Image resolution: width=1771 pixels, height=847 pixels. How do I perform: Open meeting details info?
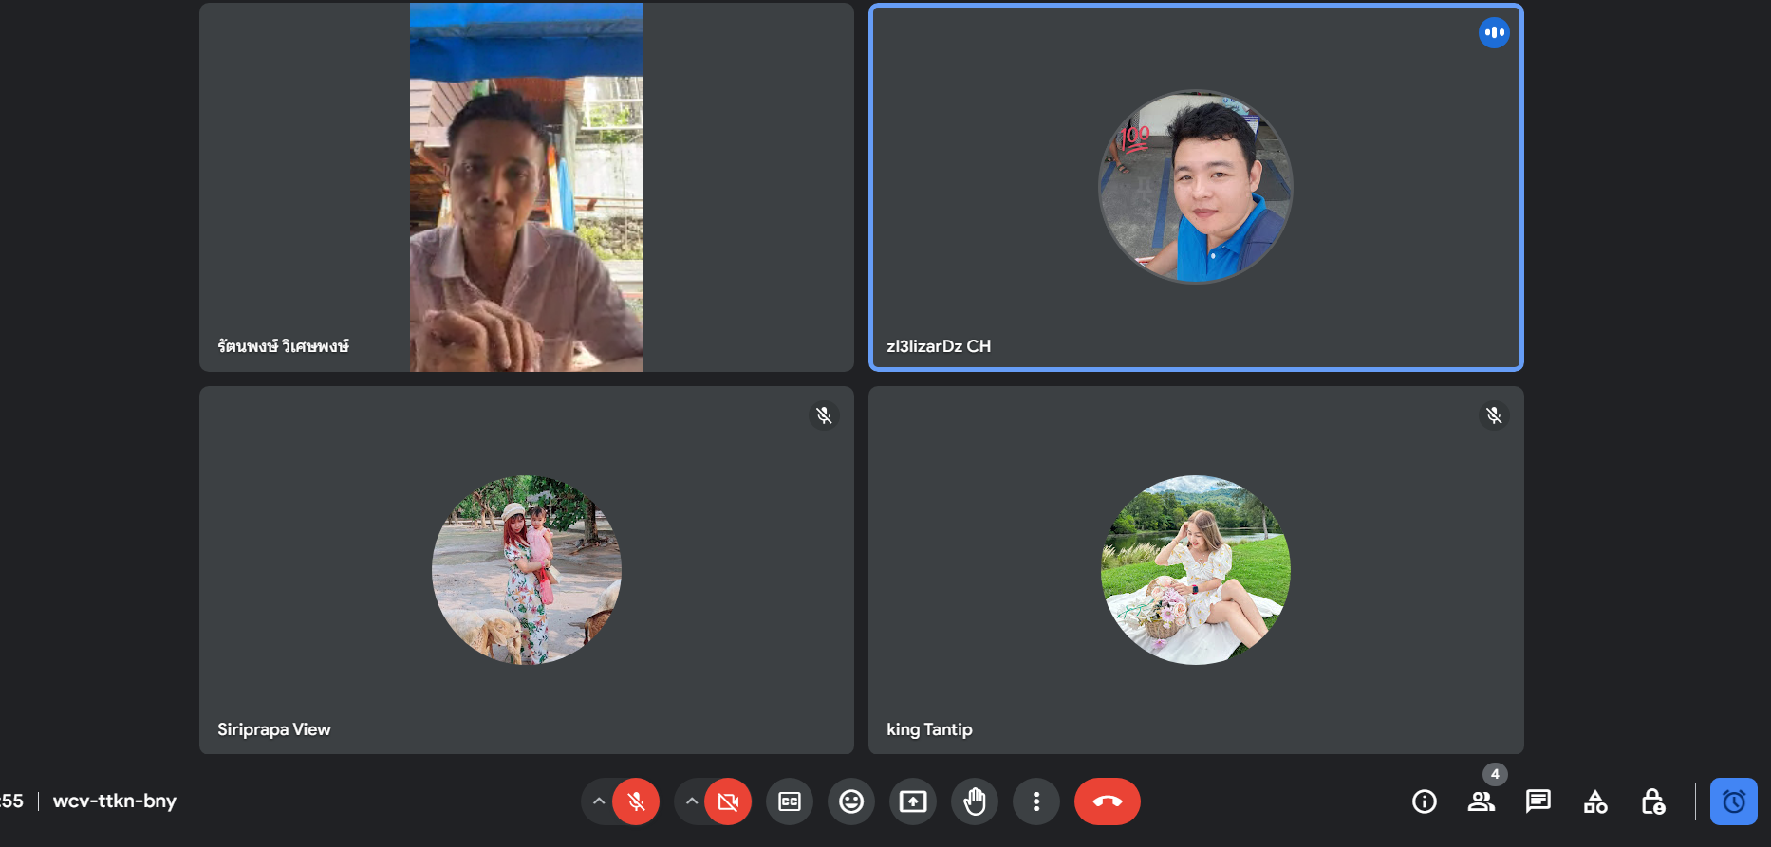(1425, 802)
